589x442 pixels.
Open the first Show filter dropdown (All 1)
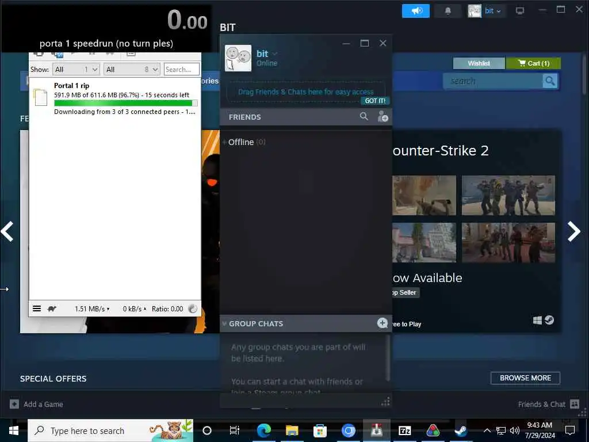coord(76,69)
